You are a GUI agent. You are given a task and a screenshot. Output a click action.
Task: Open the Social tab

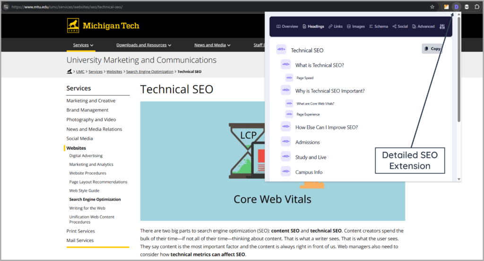pyautogui.click(x=400, y=26)
